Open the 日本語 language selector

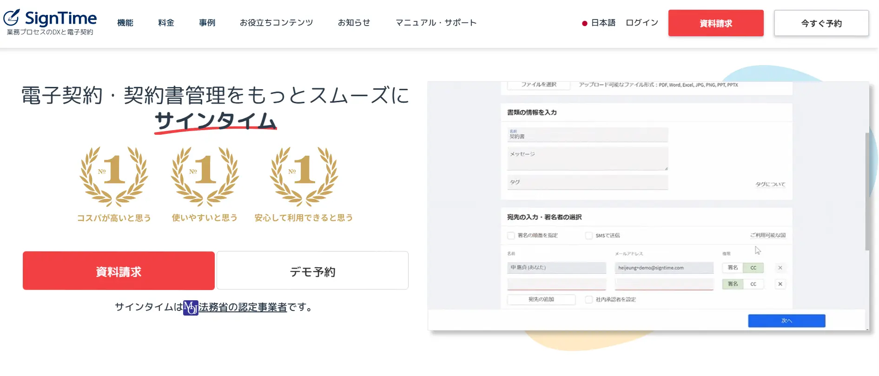(x=599, y=23)
